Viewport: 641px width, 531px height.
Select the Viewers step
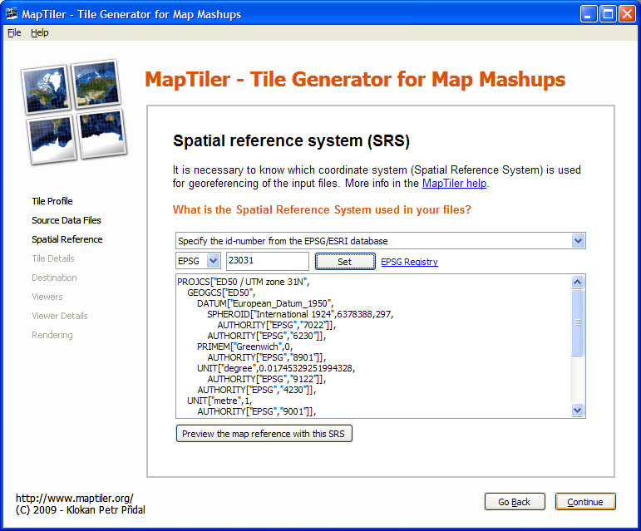47,297
